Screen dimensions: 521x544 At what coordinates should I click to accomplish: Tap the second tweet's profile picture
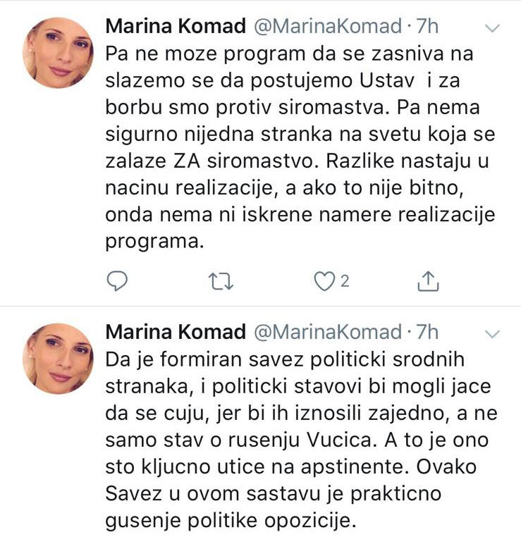point(58,358)
